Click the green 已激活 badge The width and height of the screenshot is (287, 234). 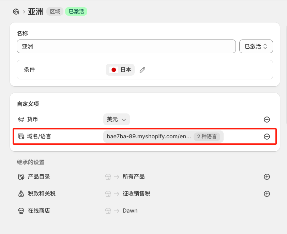coord(76,11)
